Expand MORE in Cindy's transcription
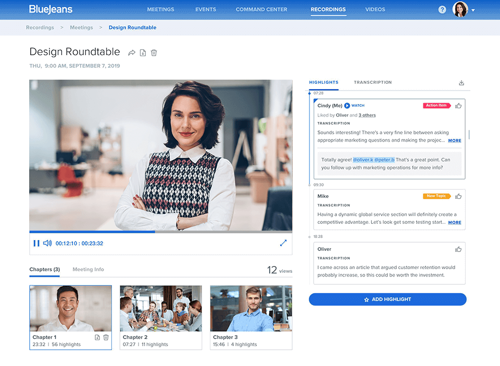The width and height of the screenshot is (500, 366). tap(454, 141)
